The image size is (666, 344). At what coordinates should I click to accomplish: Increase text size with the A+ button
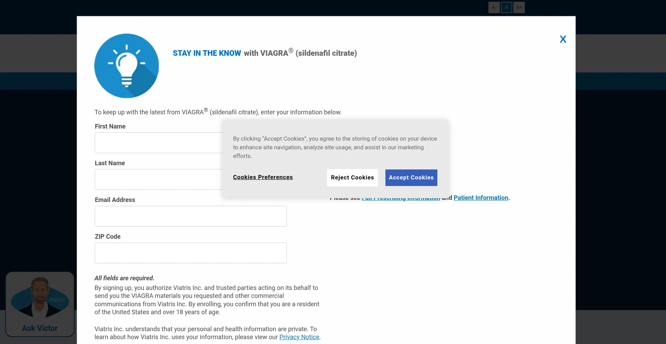click(x=519, y=7)
